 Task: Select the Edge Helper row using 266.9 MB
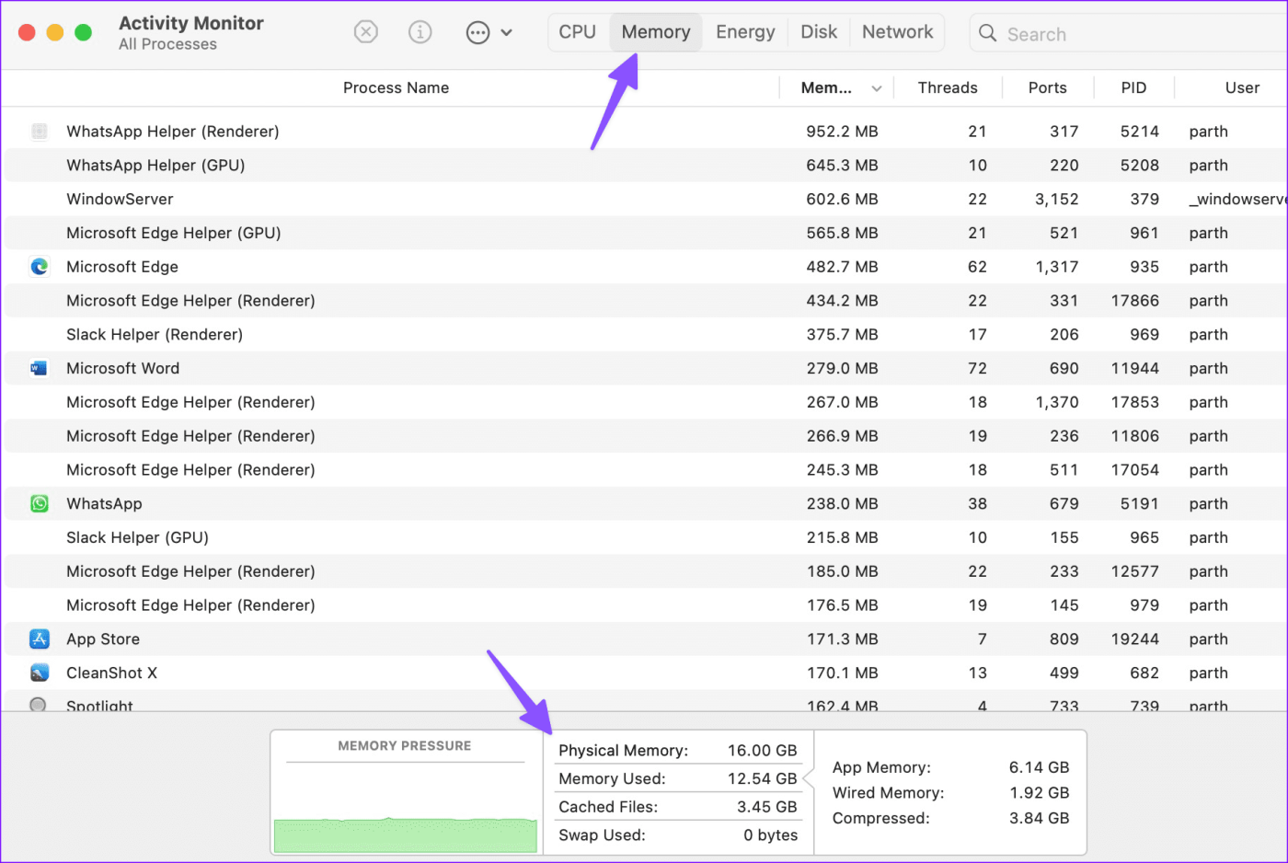[646, 436]
